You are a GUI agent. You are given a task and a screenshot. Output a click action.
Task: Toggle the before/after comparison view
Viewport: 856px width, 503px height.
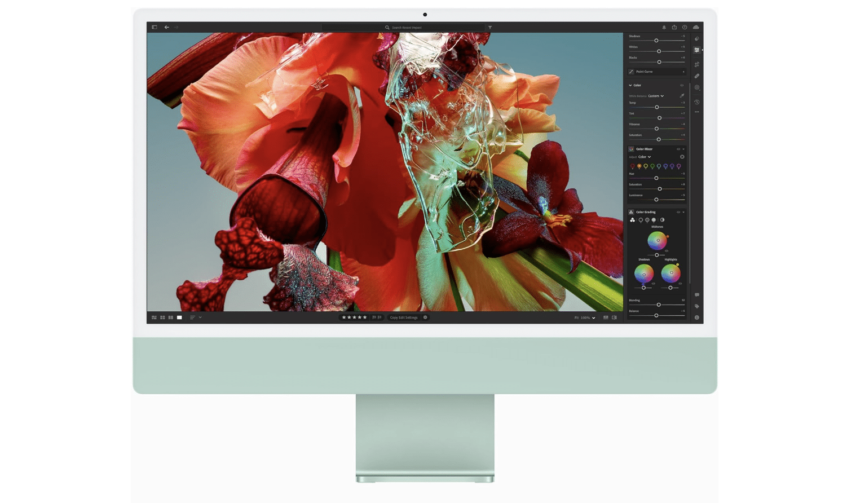(614, 317)
